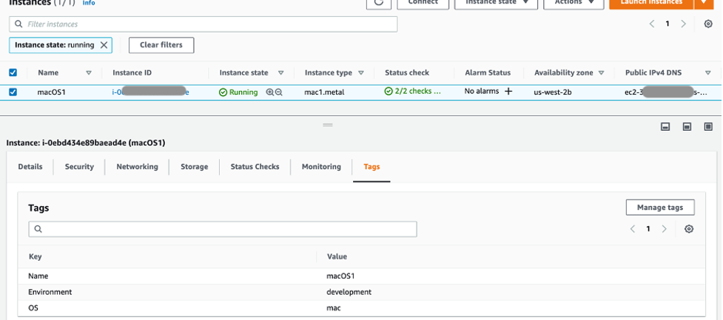Sort by Public IPv4 DNS column arrow
The height and width of the screenshot is (320, 723).
click(707, 72)
